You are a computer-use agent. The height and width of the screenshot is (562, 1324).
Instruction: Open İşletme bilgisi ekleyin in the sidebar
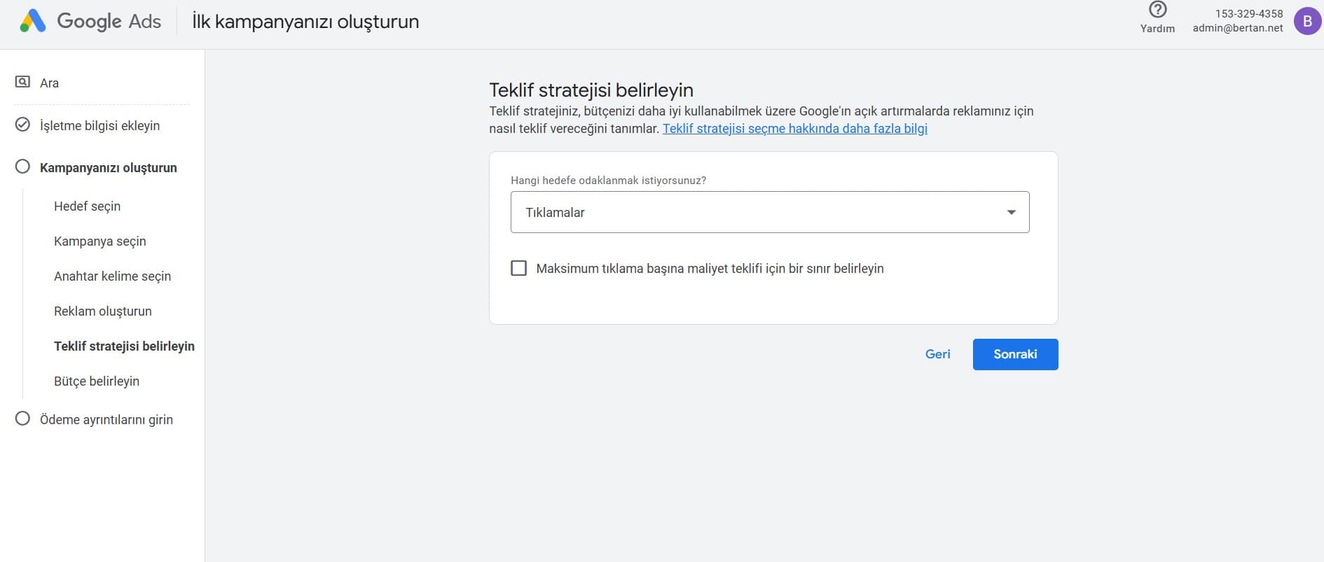[99, 126]
